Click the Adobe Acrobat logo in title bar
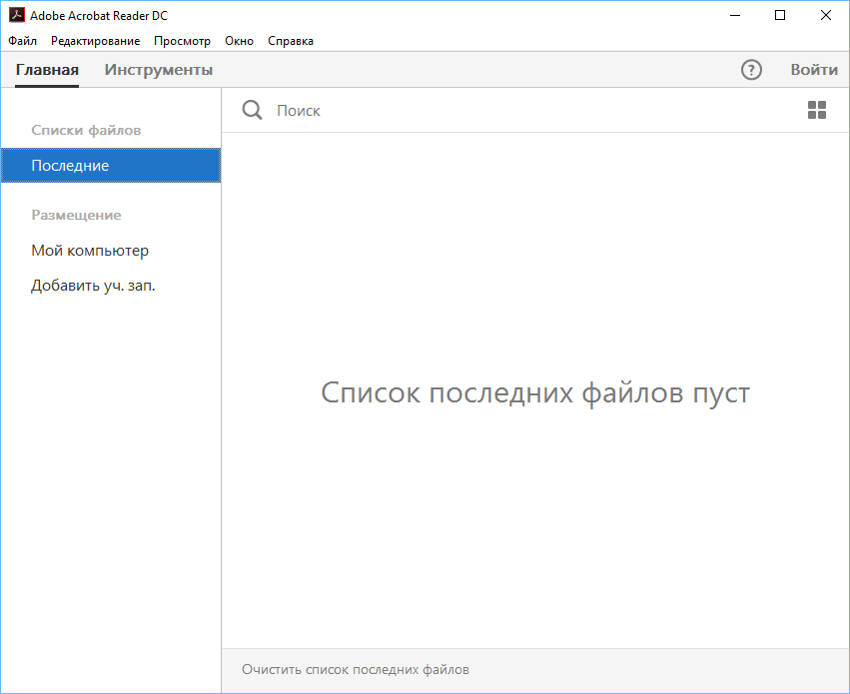850x694 pixels. point(16,15)
